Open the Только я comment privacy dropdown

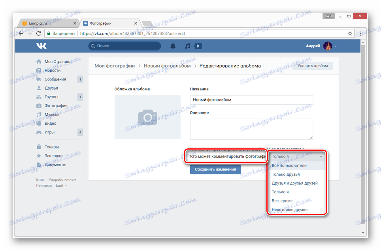(297, 157)
